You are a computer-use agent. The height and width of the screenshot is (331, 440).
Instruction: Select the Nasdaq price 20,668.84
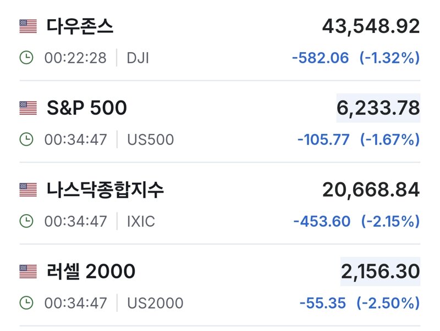(x=371, y=190)
